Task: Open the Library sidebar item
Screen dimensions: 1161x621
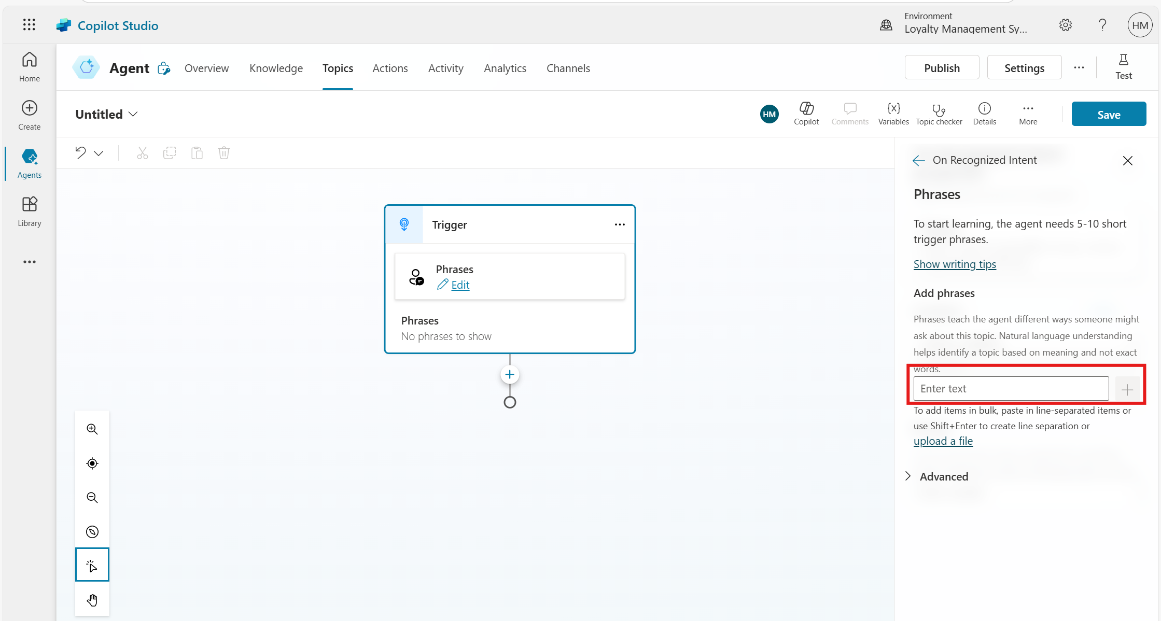Action: pos(30,211)
